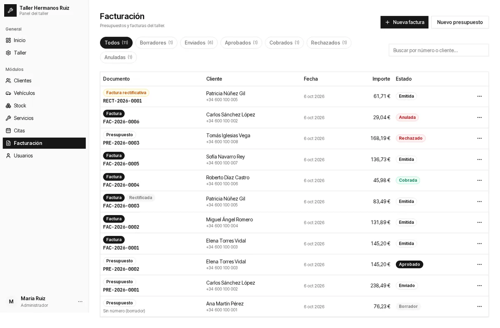Viewport: 500px width, 328px height.
Task: Click the Enviado status badge
Action: pos(407,286)
